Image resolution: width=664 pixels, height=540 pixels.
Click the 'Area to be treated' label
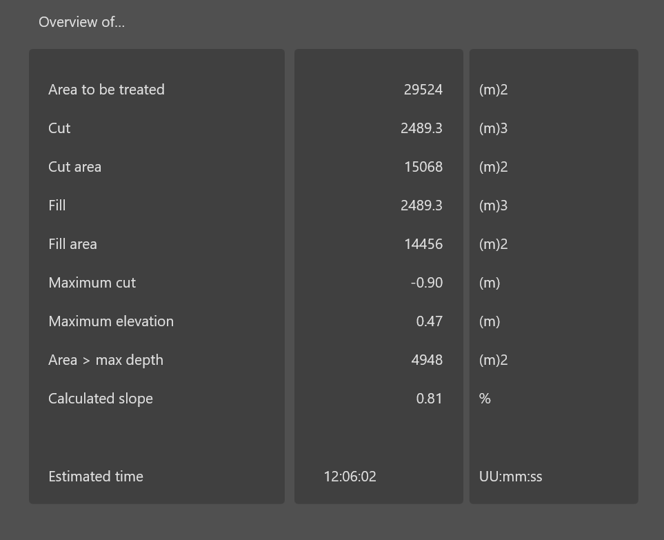tap(106, 90)
